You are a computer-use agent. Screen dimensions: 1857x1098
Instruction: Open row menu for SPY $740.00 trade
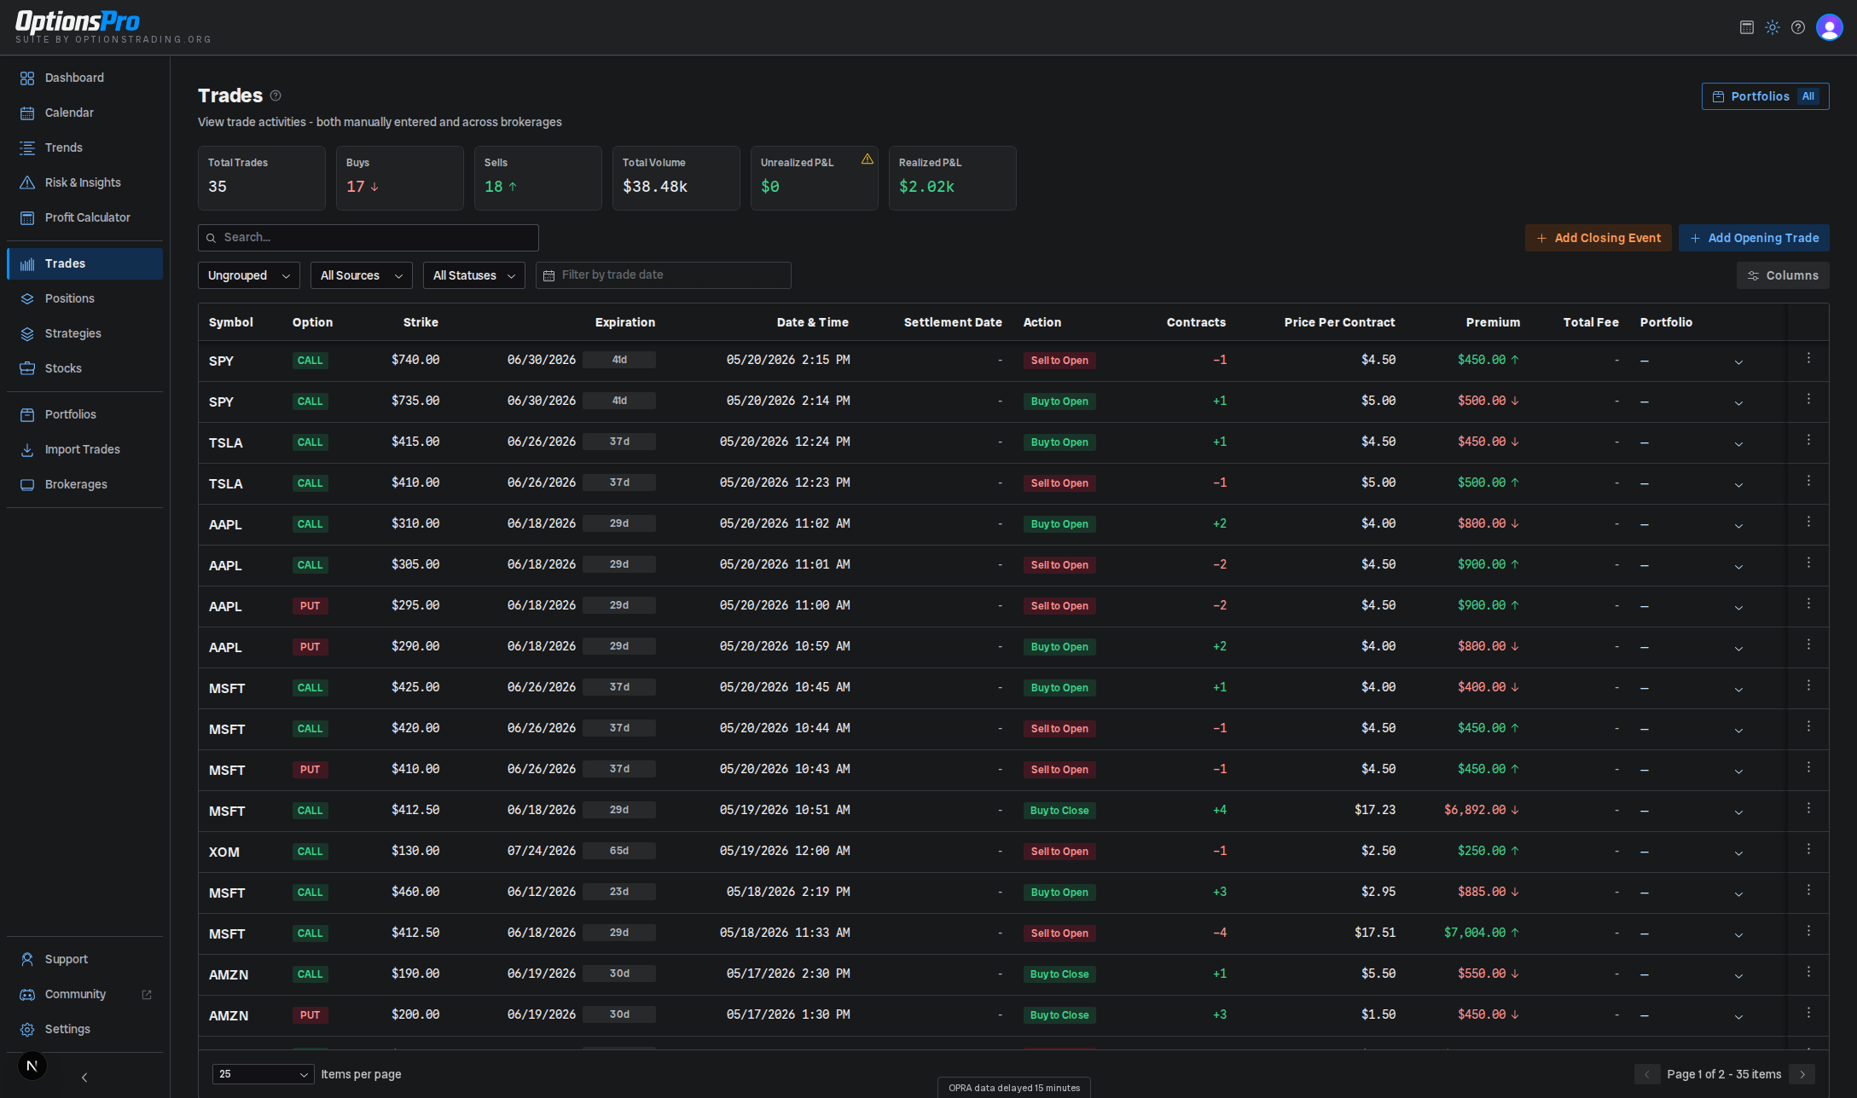point(1808,359)
